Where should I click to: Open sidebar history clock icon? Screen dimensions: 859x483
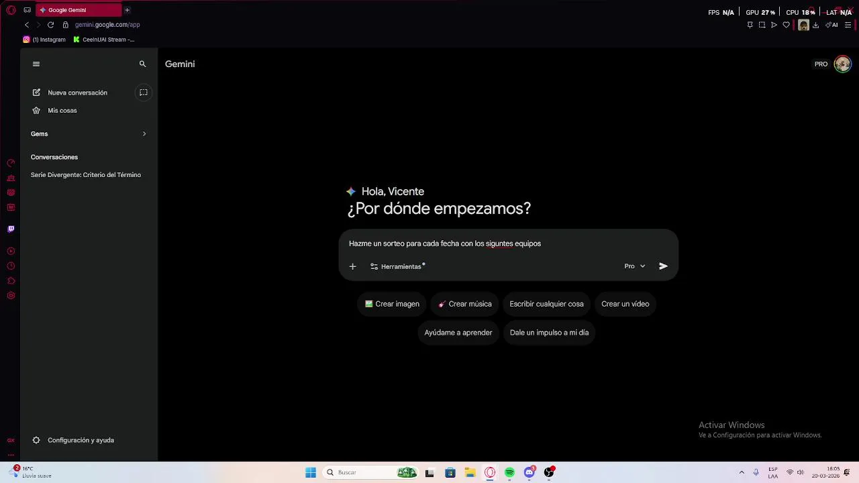click(x=11, y=266)
